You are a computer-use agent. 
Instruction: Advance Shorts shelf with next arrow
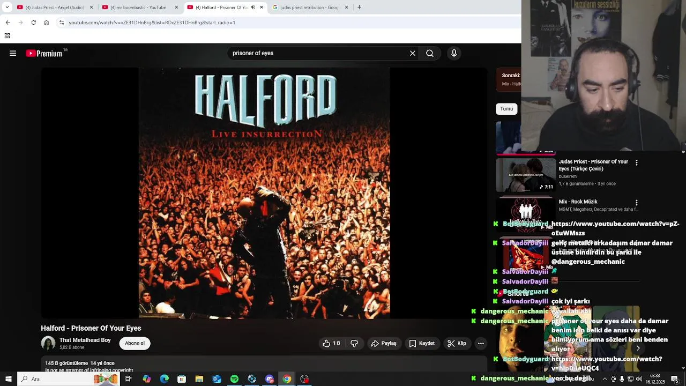(x=638, y=348)
